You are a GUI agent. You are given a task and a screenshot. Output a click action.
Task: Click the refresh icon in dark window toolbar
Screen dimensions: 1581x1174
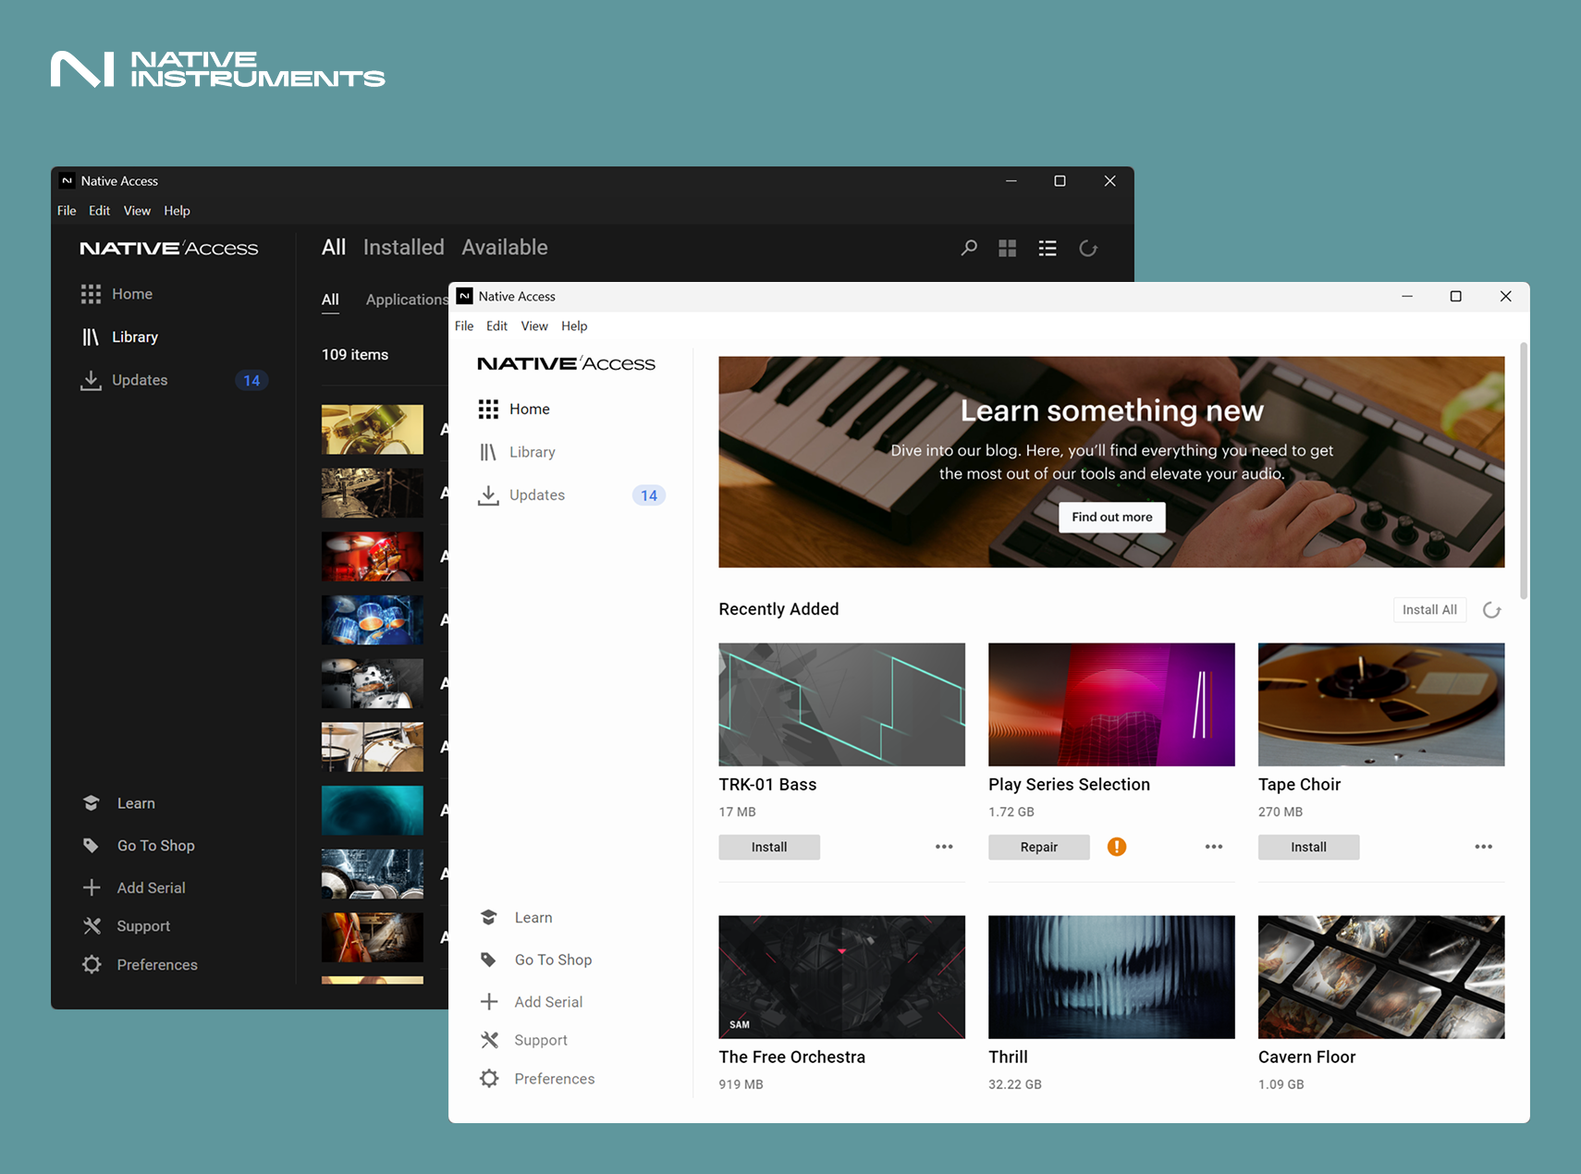(x=1088, y=248)
